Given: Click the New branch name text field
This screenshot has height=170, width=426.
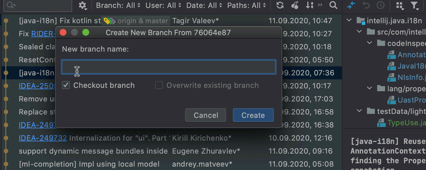Looking at the screenshot, I should coord(169,67).
